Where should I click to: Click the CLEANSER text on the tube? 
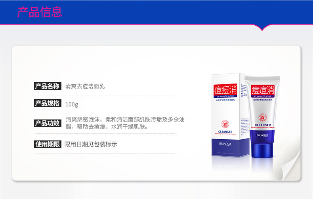coord(263,125)
